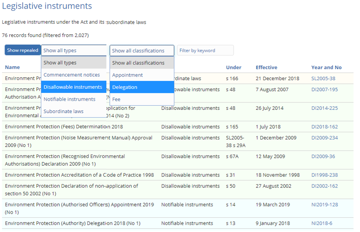Toggle the Show repealed button

click(23, 50)
